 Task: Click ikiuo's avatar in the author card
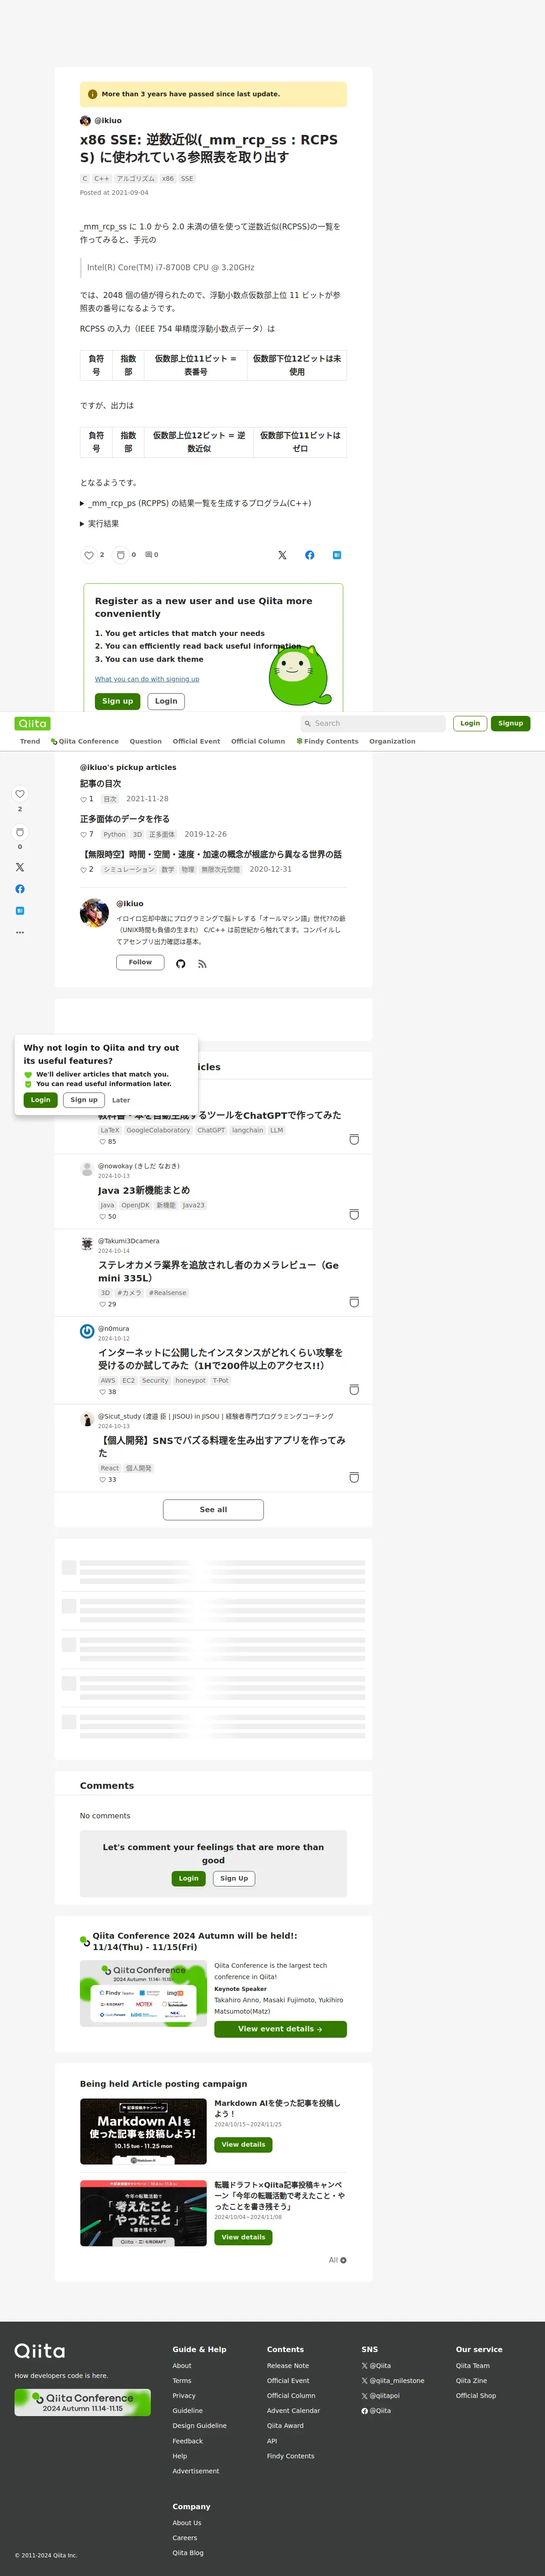[94, 913]
